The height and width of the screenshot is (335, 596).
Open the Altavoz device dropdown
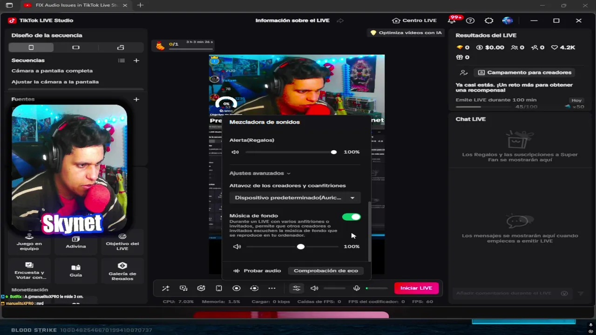click(x=295, y=198)
